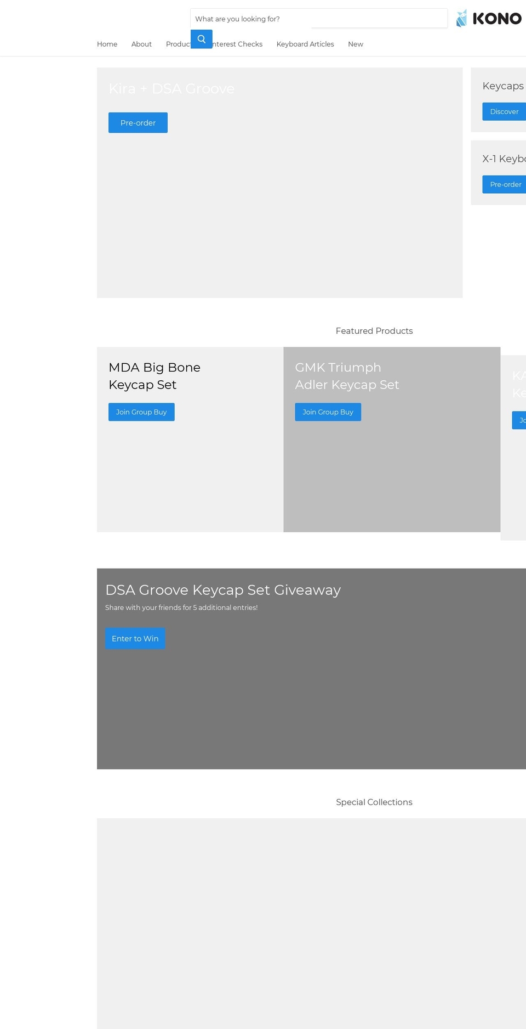Viewport: 526px width, 1029px height.
Task: Click Pre-order under X-1 Keyboard
Action: [504, 184]
